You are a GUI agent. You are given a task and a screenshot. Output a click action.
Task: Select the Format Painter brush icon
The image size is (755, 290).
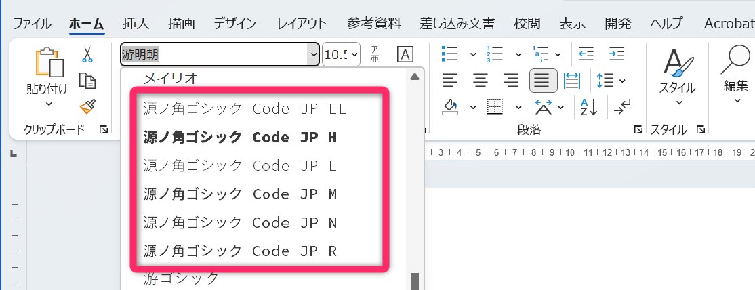click(x=87, y=106)
